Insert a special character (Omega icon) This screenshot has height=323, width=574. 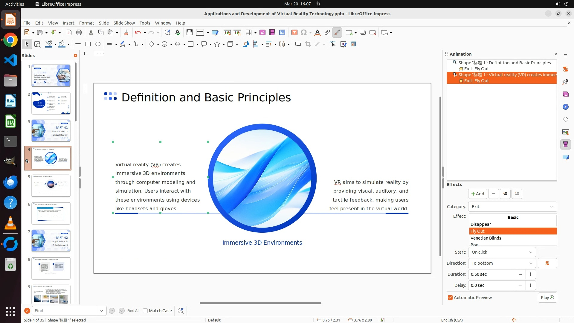(304, 33)
